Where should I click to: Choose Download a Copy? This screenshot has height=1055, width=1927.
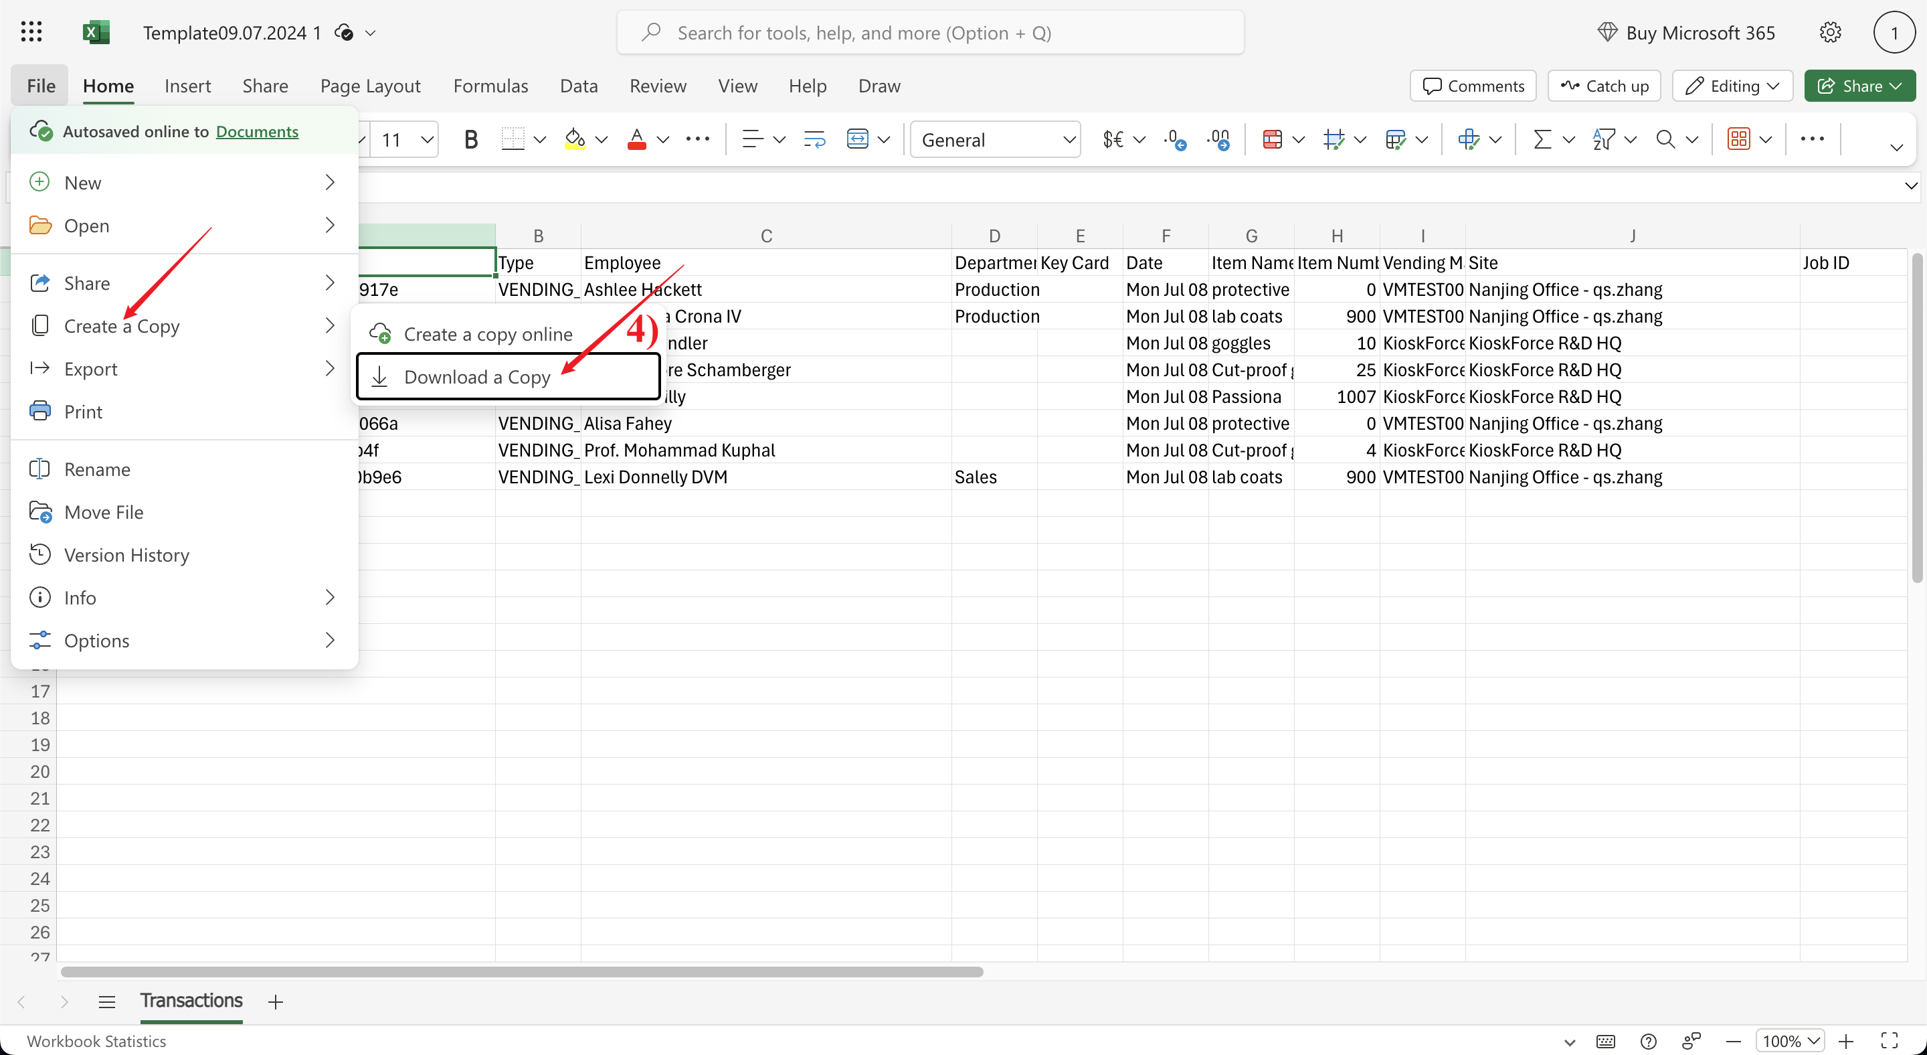point(508,376)
